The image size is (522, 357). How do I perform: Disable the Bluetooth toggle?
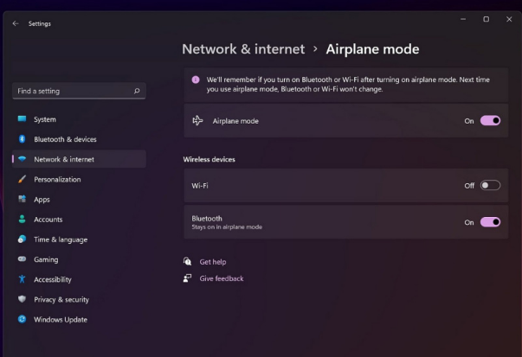click(x=490, y=222)
